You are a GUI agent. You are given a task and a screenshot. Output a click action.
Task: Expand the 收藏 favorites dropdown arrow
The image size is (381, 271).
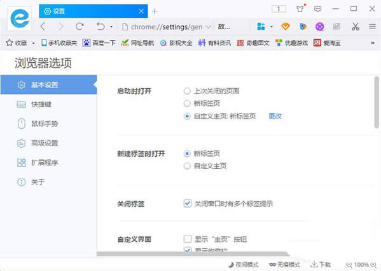tap(33, 43)
